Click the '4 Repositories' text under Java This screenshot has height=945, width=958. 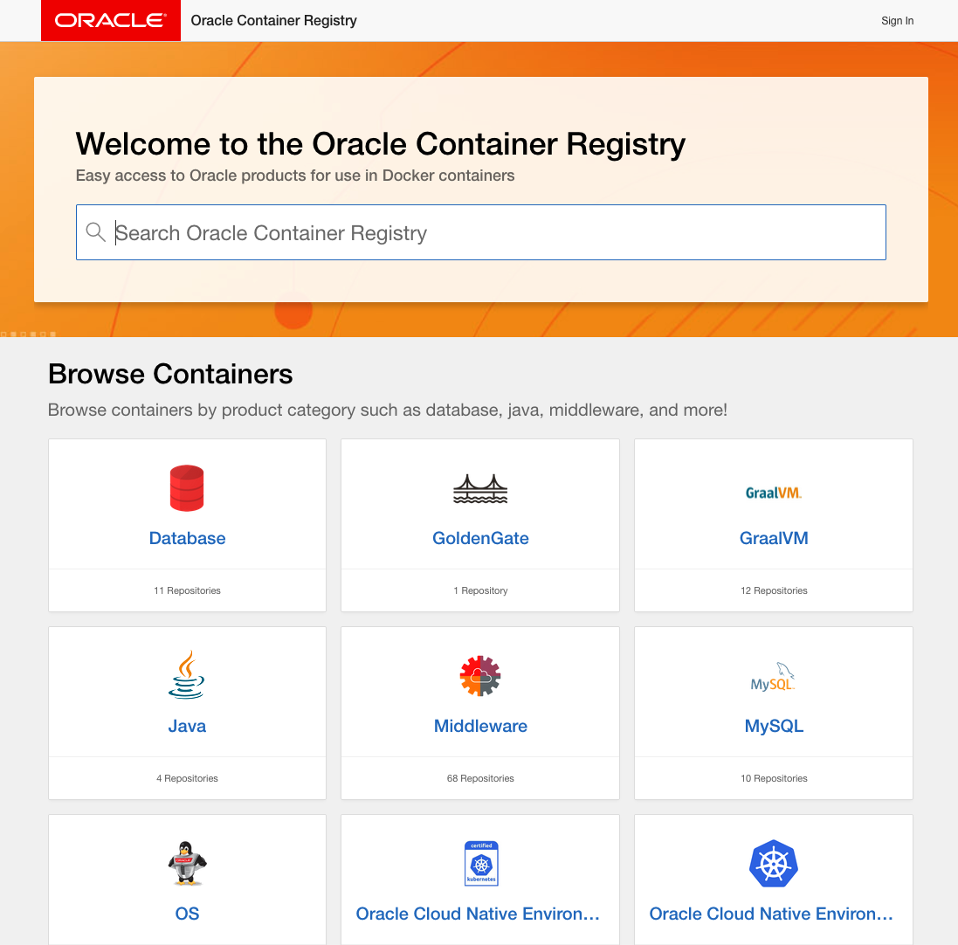[187, 778]
